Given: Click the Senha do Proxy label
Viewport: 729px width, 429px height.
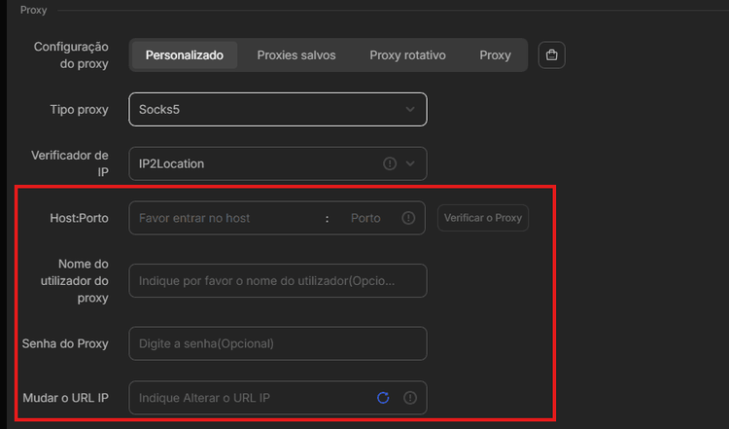Looking at the screenshot, I should 65,343.
